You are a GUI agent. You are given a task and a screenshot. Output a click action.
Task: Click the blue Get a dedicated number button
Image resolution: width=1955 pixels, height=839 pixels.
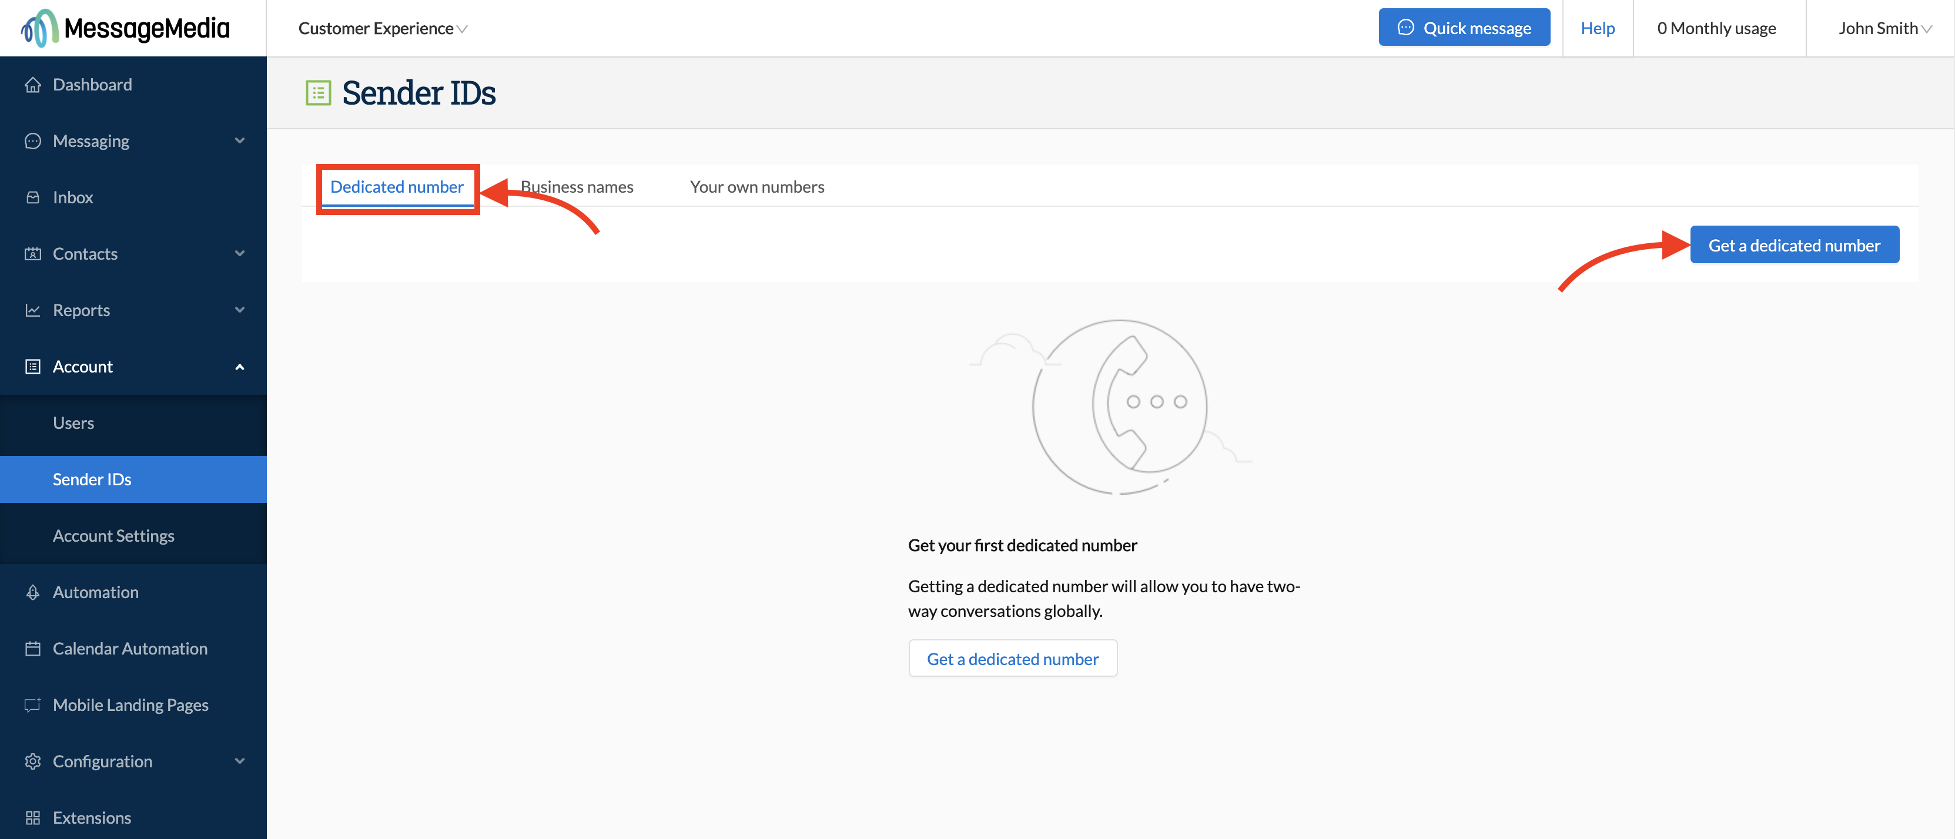[x=1794, y=245]
